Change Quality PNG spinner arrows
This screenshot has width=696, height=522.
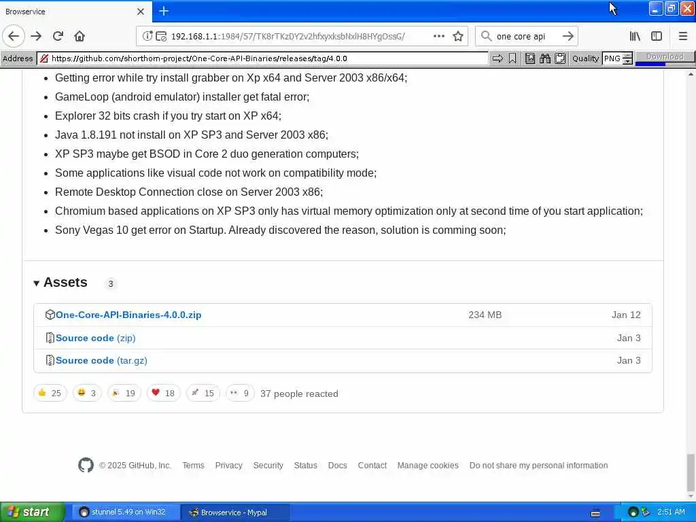coord(627,58)
